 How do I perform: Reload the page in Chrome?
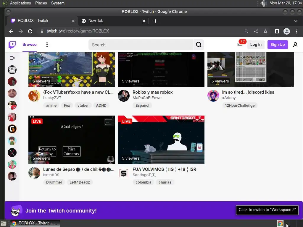(30, 31)
